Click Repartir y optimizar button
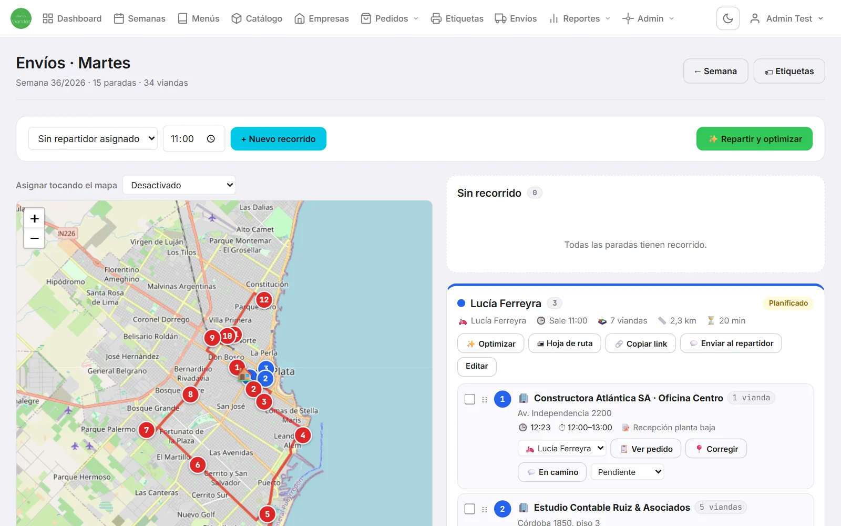841x526 pixels. pos(754,139)
